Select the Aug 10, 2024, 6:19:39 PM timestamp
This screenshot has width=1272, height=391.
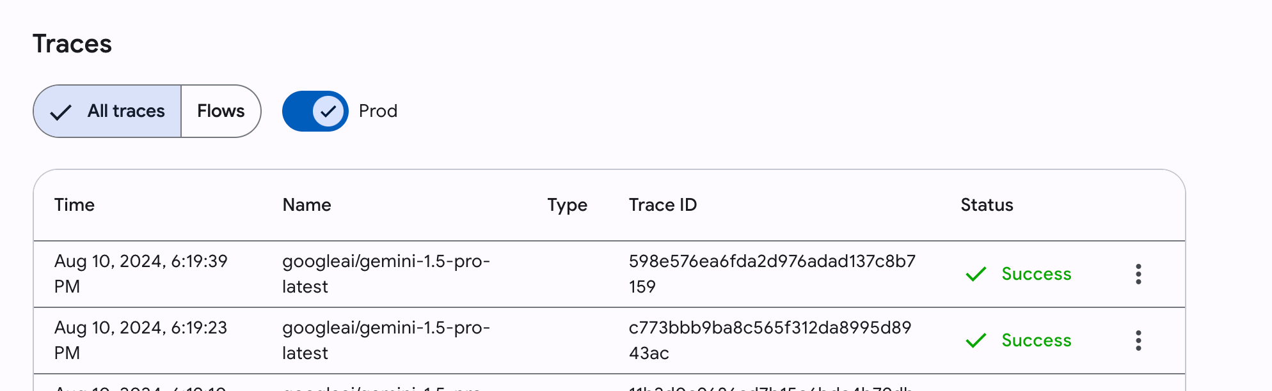tap(140, 273)
